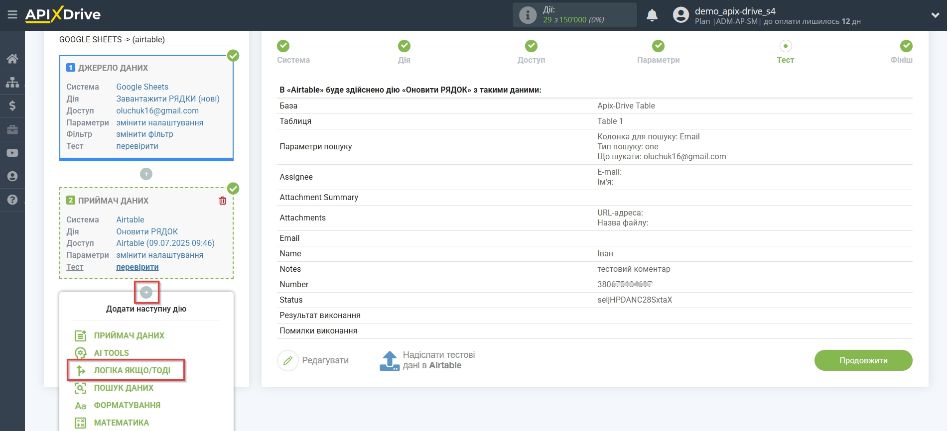Click source перевірити test link
Screen dimensions: 948x431
click(x=137, y=146)
